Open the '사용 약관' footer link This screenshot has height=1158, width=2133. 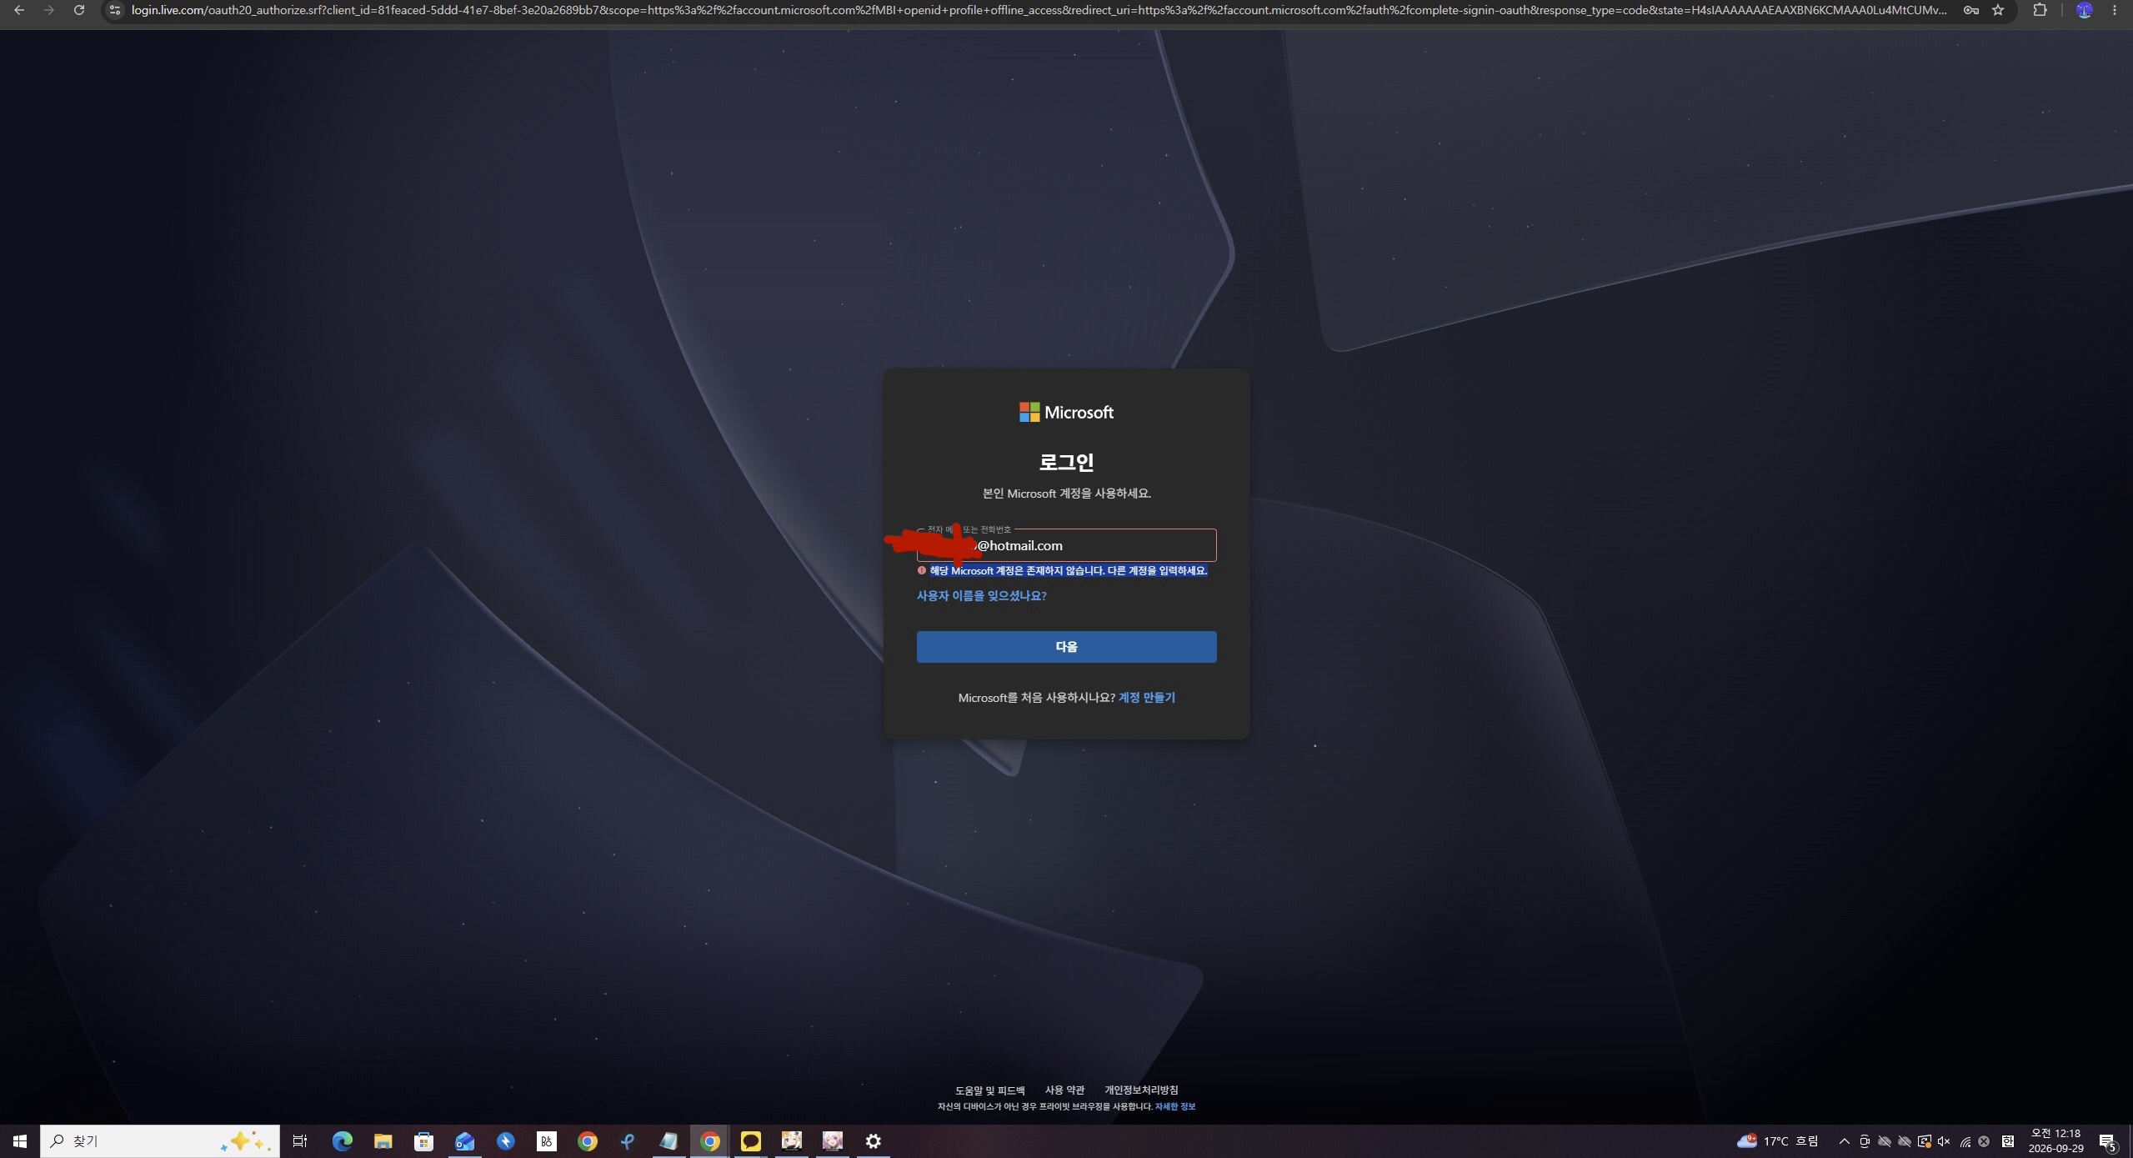click(x=1064, y=1090)
